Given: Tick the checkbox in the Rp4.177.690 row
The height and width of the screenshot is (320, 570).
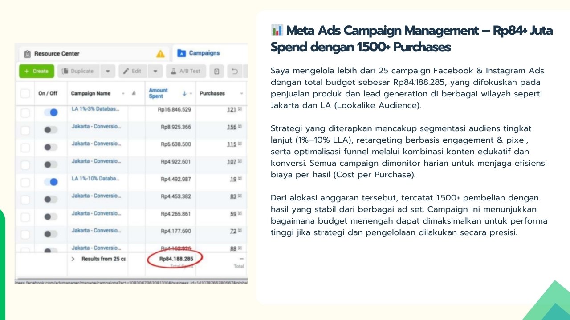Looking at the screenshot, I should pyautogui.click(x=25, y=234).
